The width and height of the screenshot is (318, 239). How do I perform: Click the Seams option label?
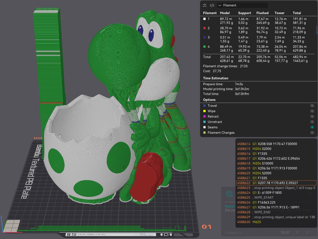[x=212, y=127]
